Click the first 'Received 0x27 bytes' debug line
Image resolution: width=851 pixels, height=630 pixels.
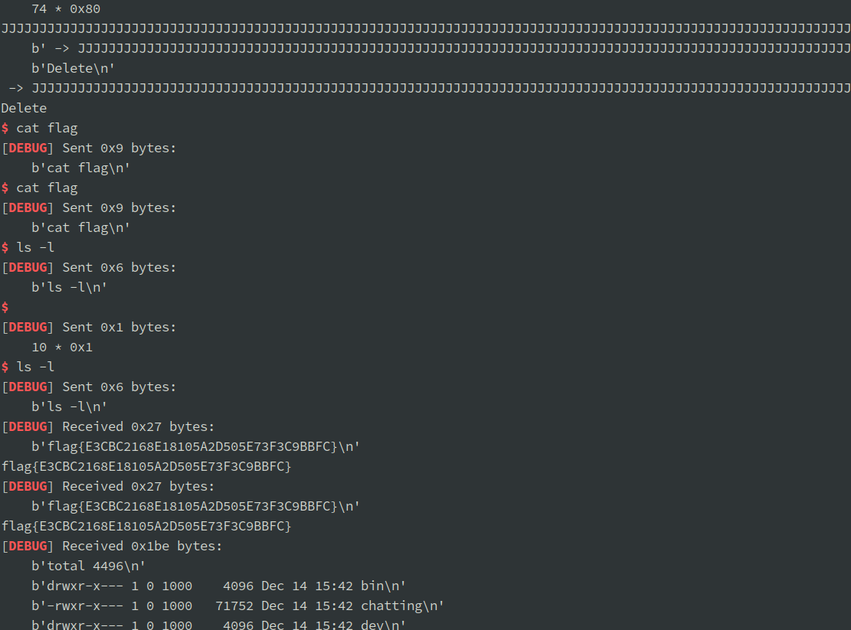(108, 426)
